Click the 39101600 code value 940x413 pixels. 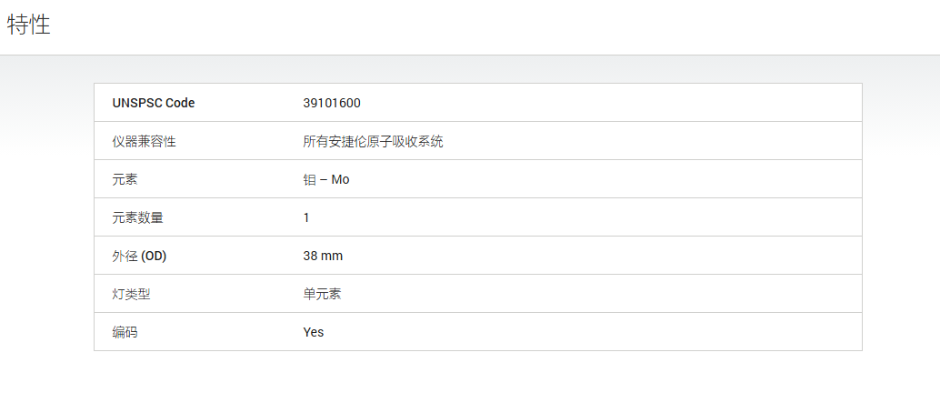pos(332,104)
